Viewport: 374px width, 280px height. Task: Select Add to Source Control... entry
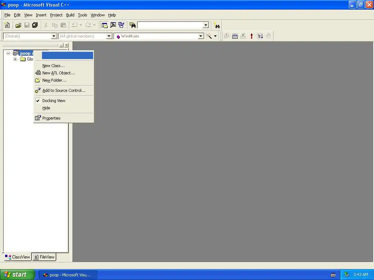pos(64,90)
